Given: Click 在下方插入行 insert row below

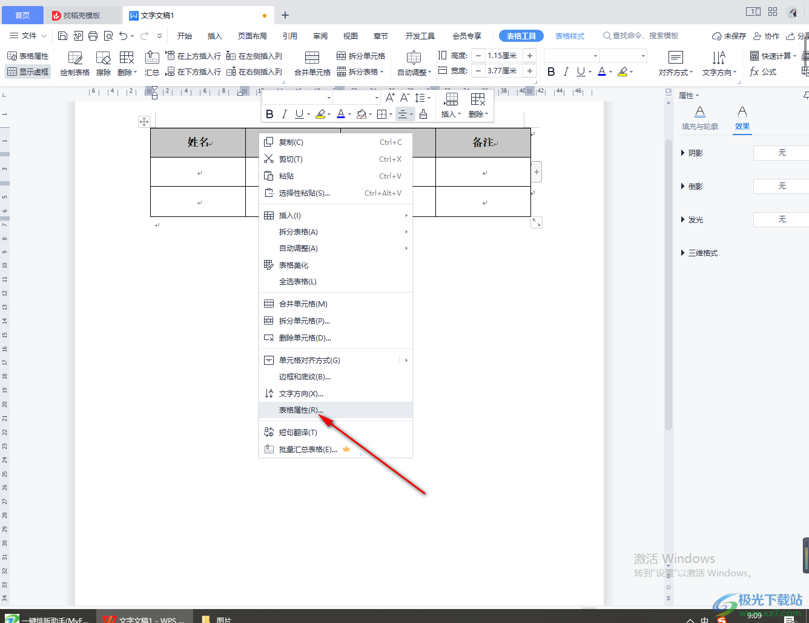Looking at the screenshot, I should [x=193, y=72].
